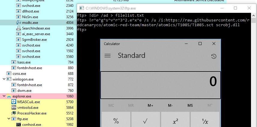Viewport: 257px width, 127px height.
Task: Select the ProcessHacker.exe icon
Action: pos(14,113)
